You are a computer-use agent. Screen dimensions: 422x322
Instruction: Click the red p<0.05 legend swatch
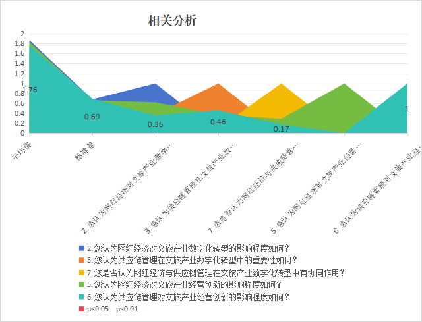[x=82, y=309]
